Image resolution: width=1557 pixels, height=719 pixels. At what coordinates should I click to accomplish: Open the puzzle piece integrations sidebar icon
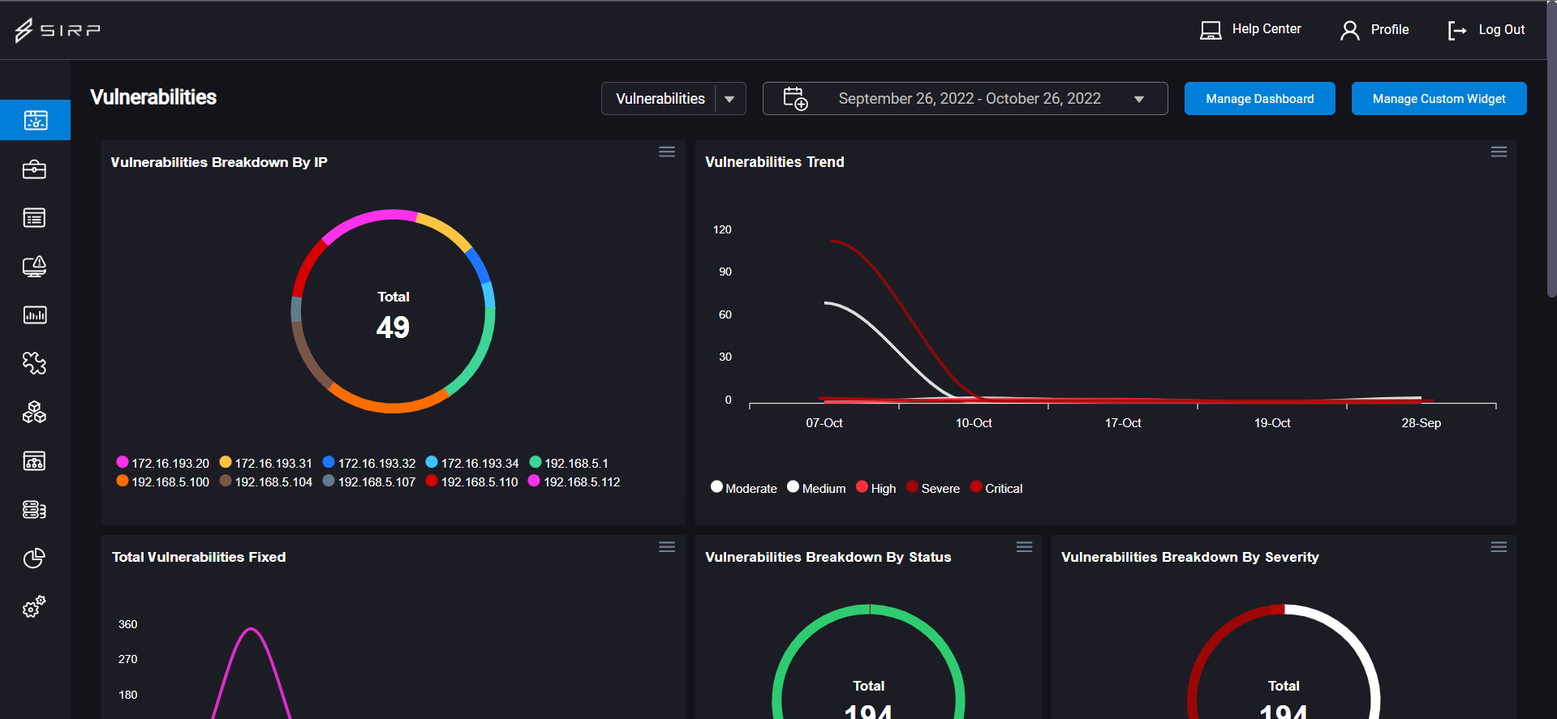coord(34,363)
